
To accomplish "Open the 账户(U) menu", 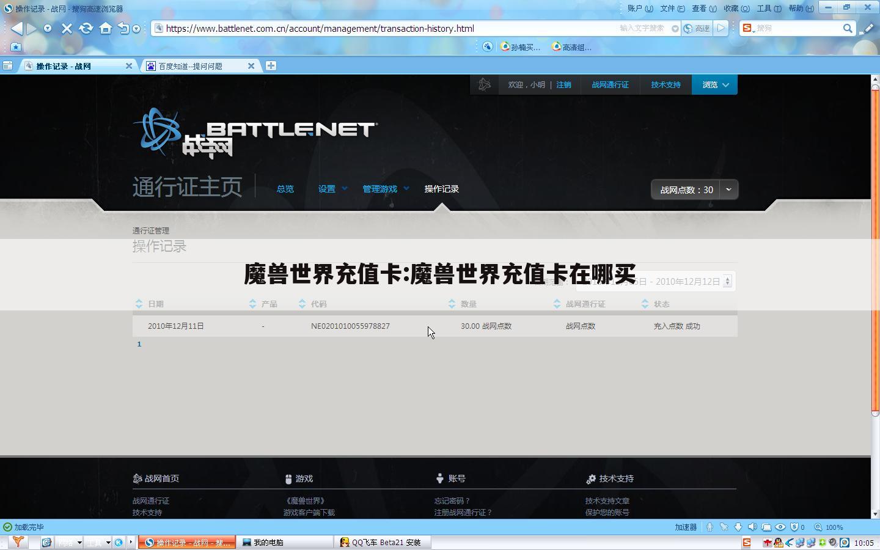I will 640,8.
